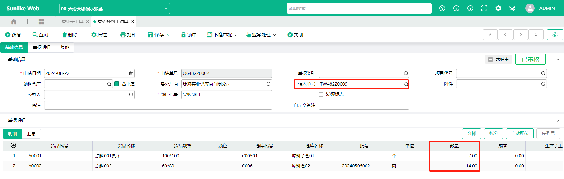
Task: Uncheck the 含下属 checkbox
Action: [117, 84]
